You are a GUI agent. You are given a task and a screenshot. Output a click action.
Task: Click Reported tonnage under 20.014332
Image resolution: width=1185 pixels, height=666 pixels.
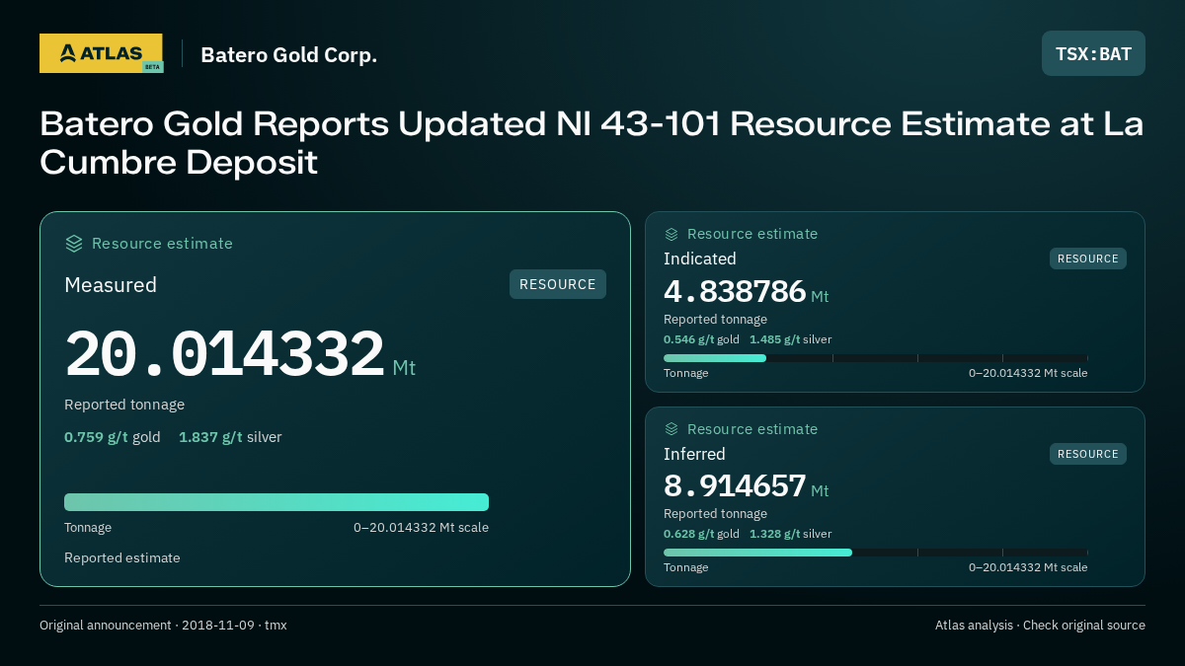click(x=124, y=405)
